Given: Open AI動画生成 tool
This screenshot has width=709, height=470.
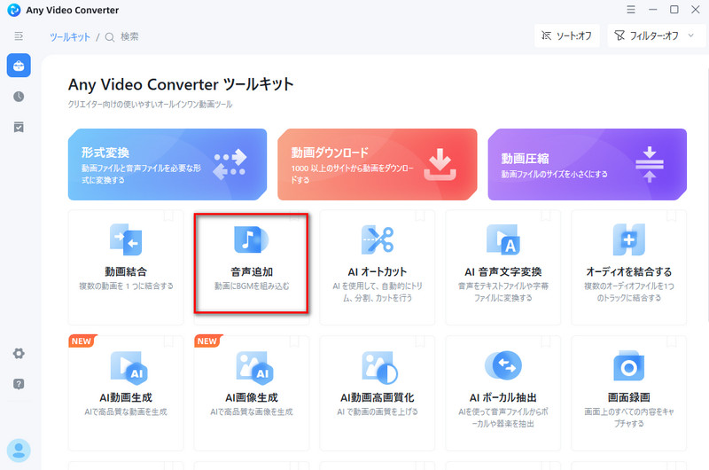Looking at the screenshot, I should click(126, 393).
